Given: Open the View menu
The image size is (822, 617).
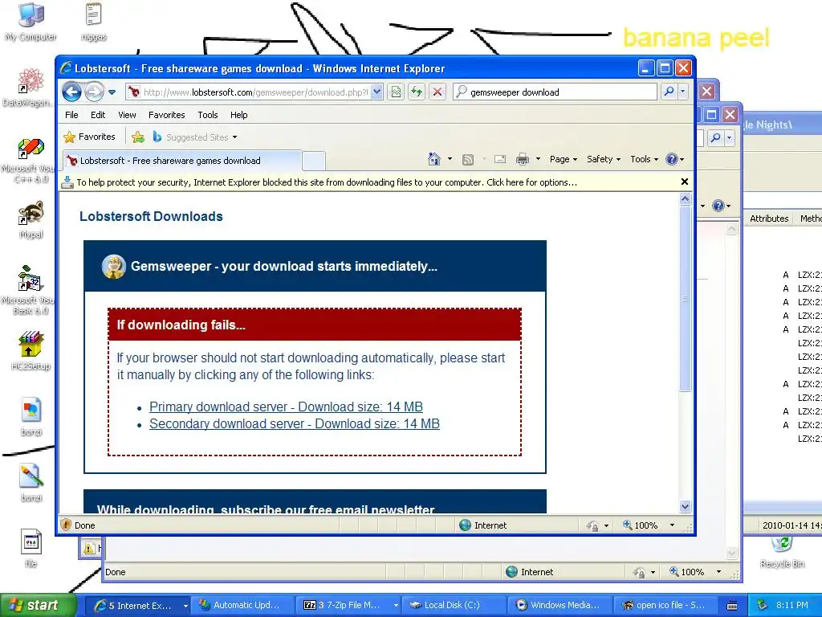Looking at the screenshot, I should (x=127, y=115).
